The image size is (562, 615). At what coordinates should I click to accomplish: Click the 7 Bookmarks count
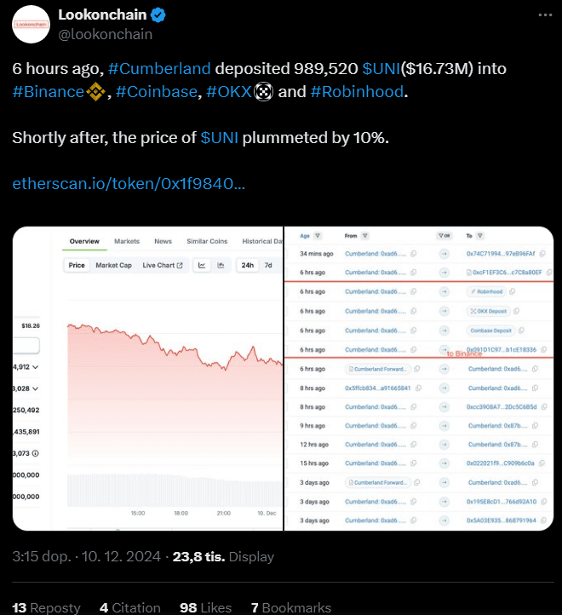click(290, 607)
